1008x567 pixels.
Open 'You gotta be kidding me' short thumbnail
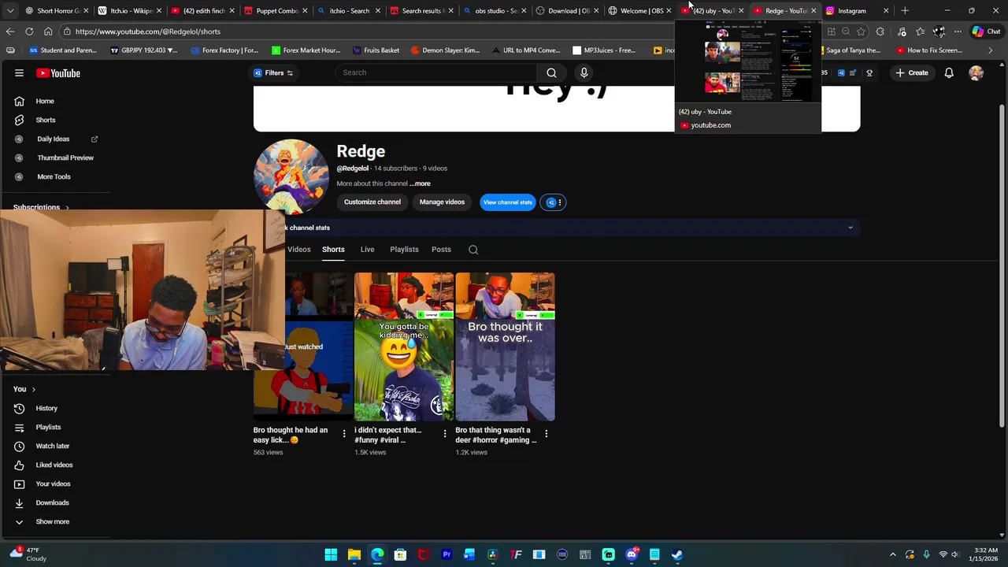(x=404, y=347)
